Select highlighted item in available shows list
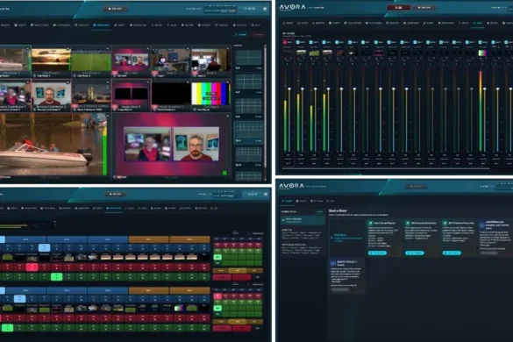The width and height of the screenshot is (513, 342). tap(303, 220)
